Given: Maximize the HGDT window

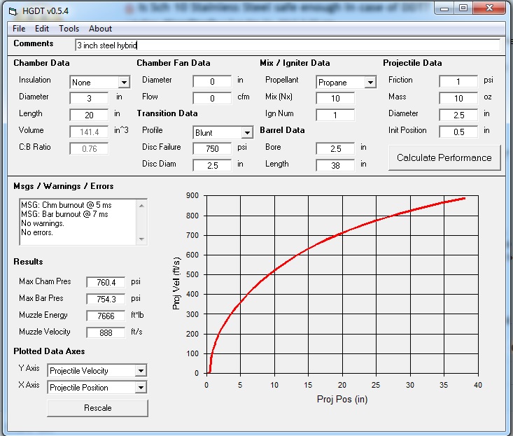Looking at the screenshot, I should pos(463,9).
